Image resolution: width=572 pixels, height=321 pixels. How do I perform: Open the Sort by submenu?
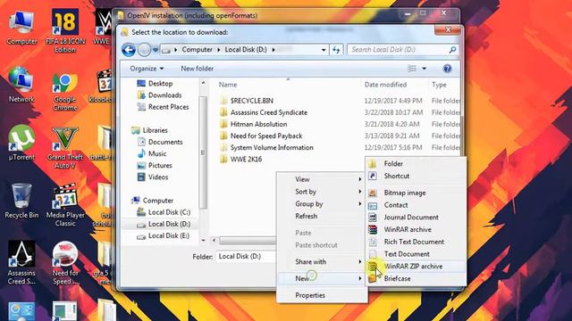coord(322,192)
